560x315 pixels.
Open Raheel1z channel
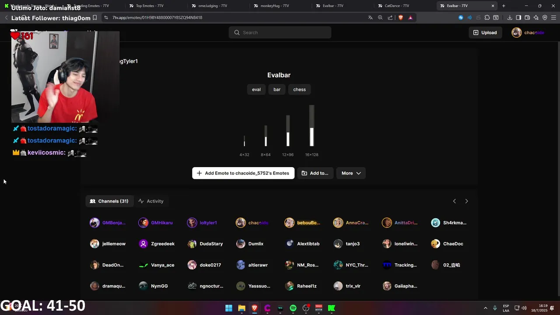[x=301, y=286]
